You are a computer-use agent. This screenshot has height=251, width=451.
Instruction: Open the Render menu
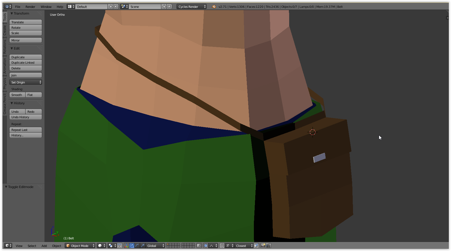coord(30,7)
